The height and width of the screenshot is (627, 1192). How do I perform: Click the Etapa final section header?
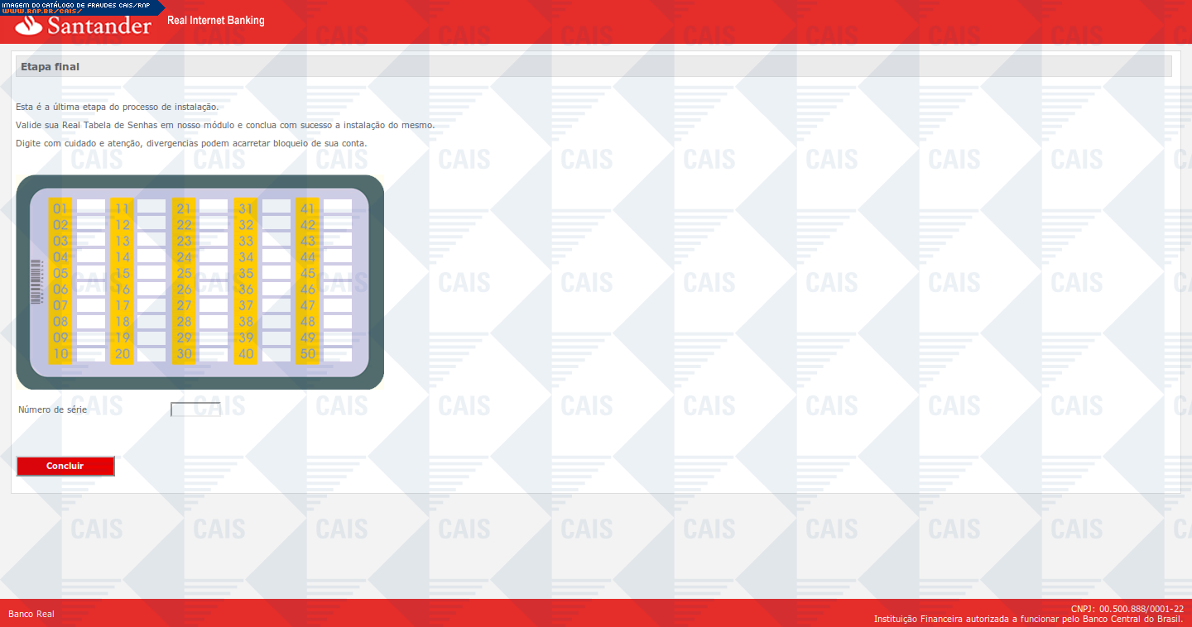click(50, 66)
